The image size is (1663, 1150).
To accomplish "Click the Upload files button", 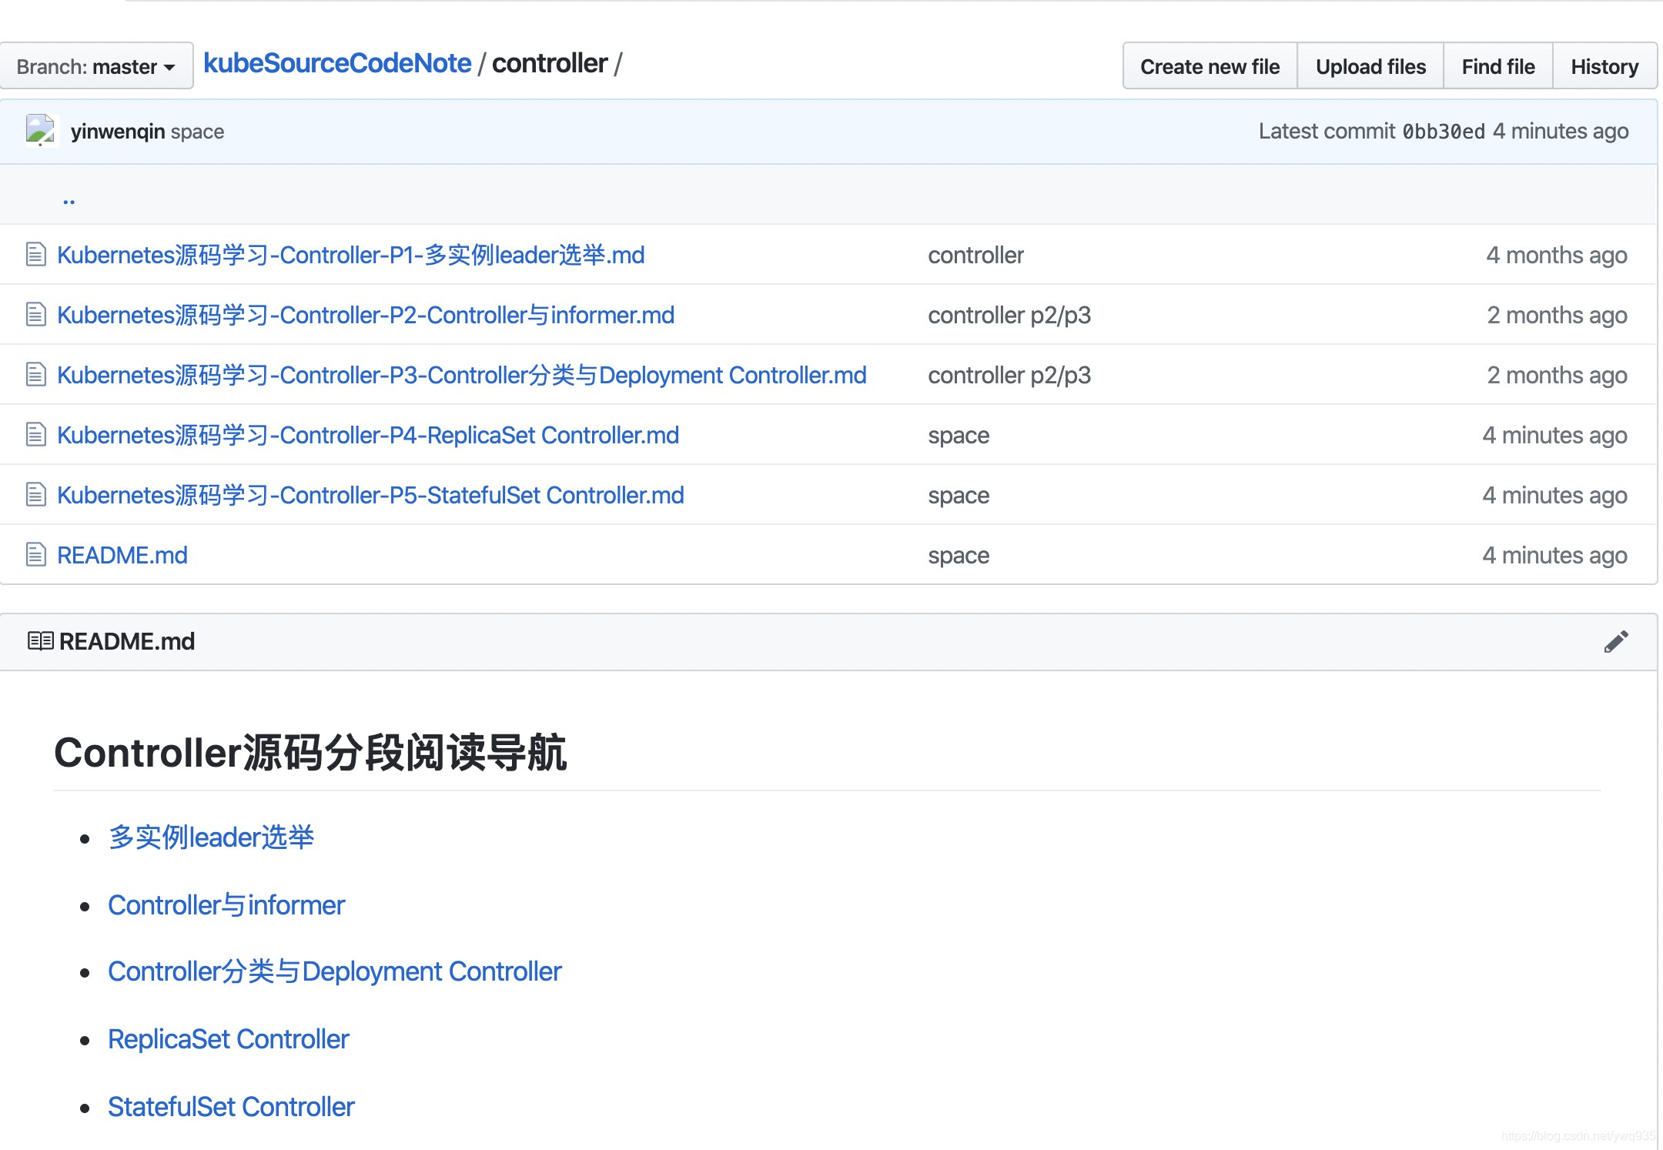I will pos(1370,66).
